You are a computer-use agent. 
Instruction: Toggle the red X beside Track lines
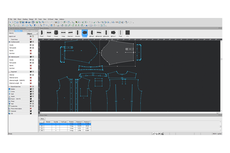click(30, 39)
